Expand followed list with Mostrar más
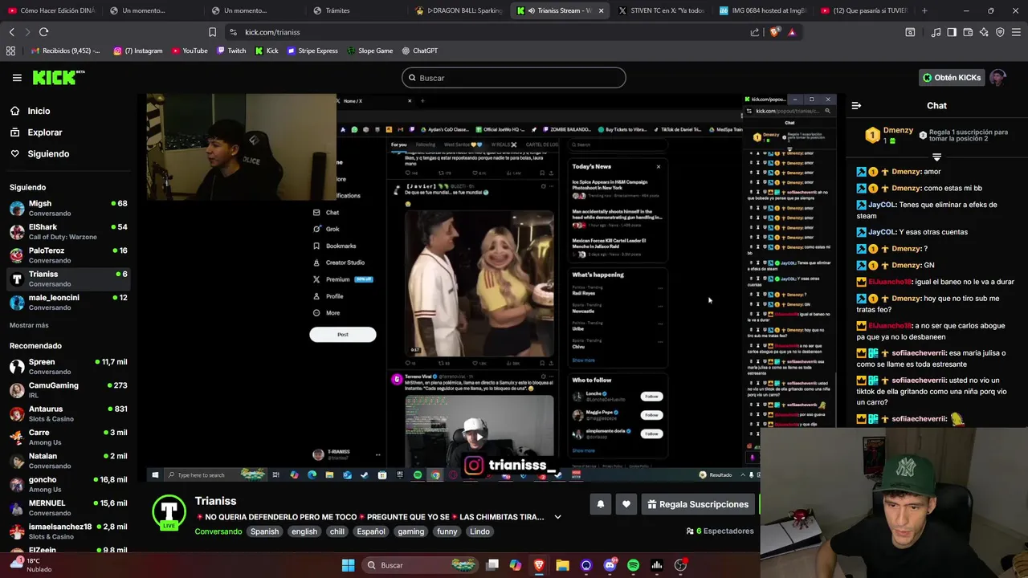This screenshot has height=578, width=1028. click(29, 325)
